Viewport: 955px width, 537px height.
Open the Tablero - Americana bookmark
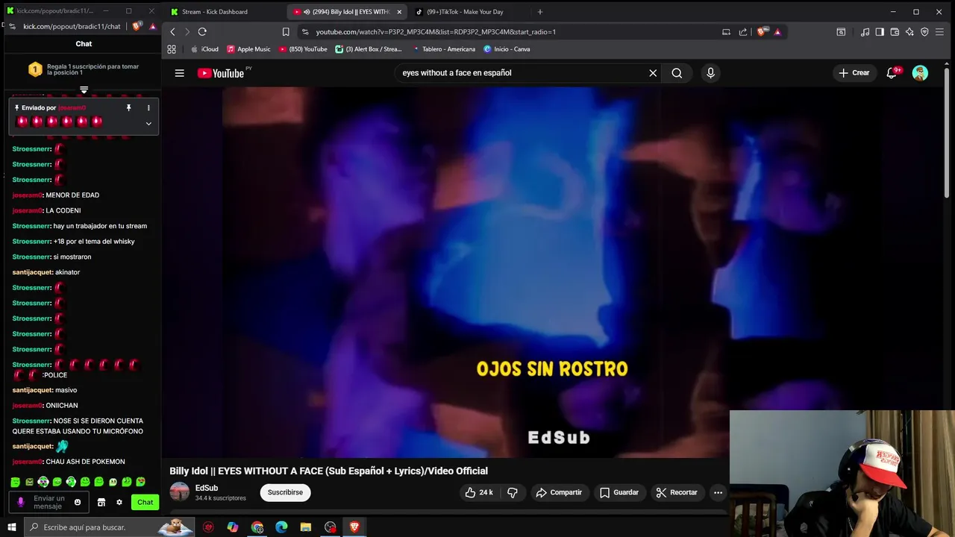443,49
